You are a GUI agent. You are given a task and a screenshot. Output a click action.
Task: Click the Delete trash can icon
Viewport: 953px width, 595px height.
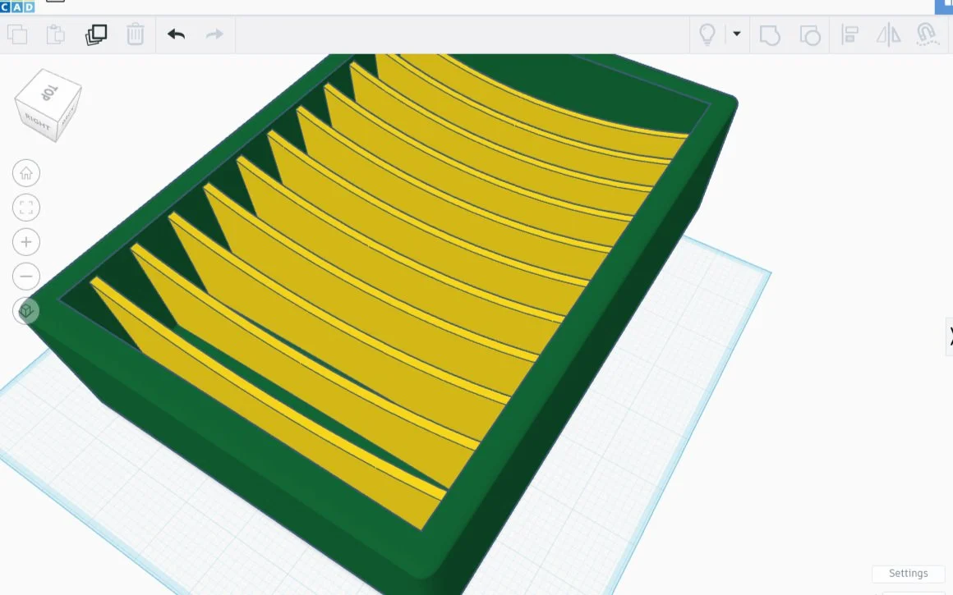click(135, 34)
